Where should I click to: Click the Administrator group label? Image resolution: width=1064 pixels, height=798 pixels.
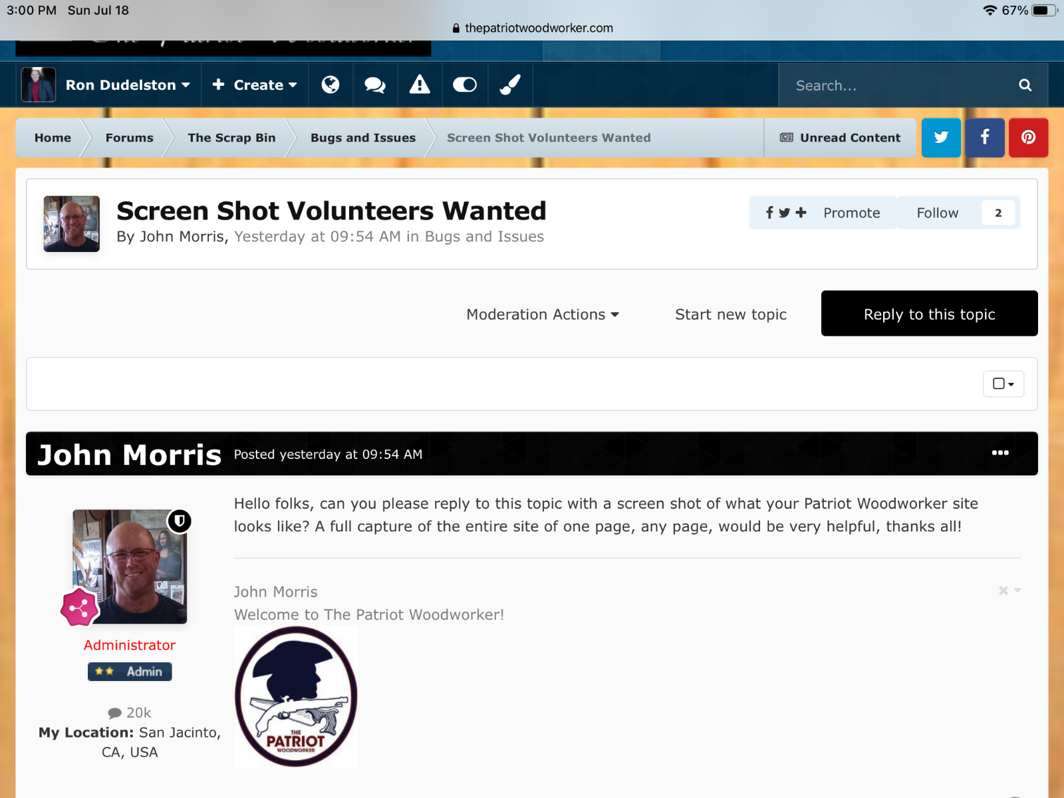click(130, 645)
